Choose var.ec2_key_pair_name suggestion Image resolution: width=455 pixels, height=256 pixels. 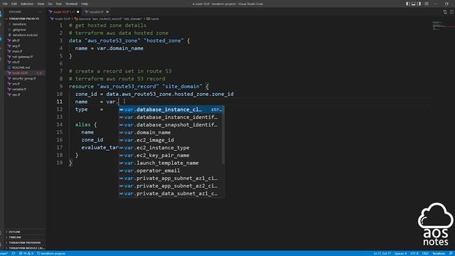pos(171,155)
